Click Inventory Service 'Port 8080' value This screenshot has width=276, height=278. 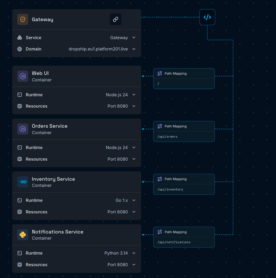[x=118, y=212]
